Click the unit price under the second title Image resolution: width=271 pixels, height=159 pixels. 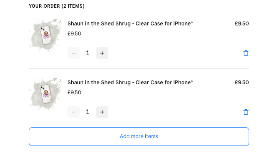click(x=74, y=92)
